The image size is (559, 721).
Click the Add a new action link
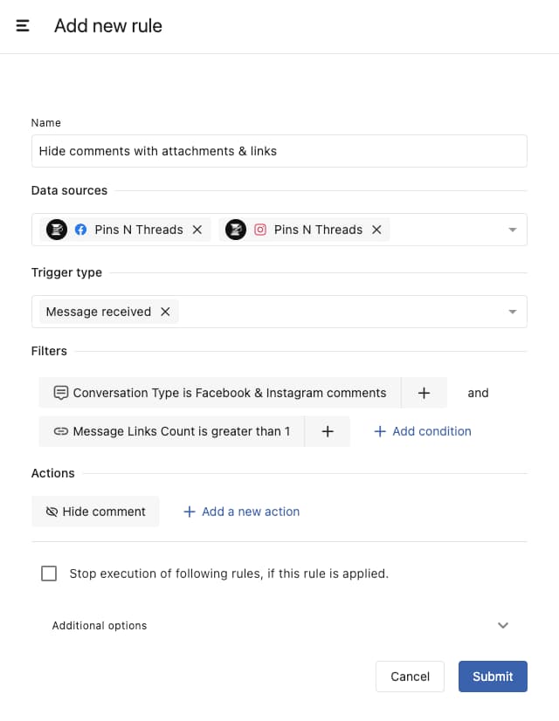click(x=241, y=511)
